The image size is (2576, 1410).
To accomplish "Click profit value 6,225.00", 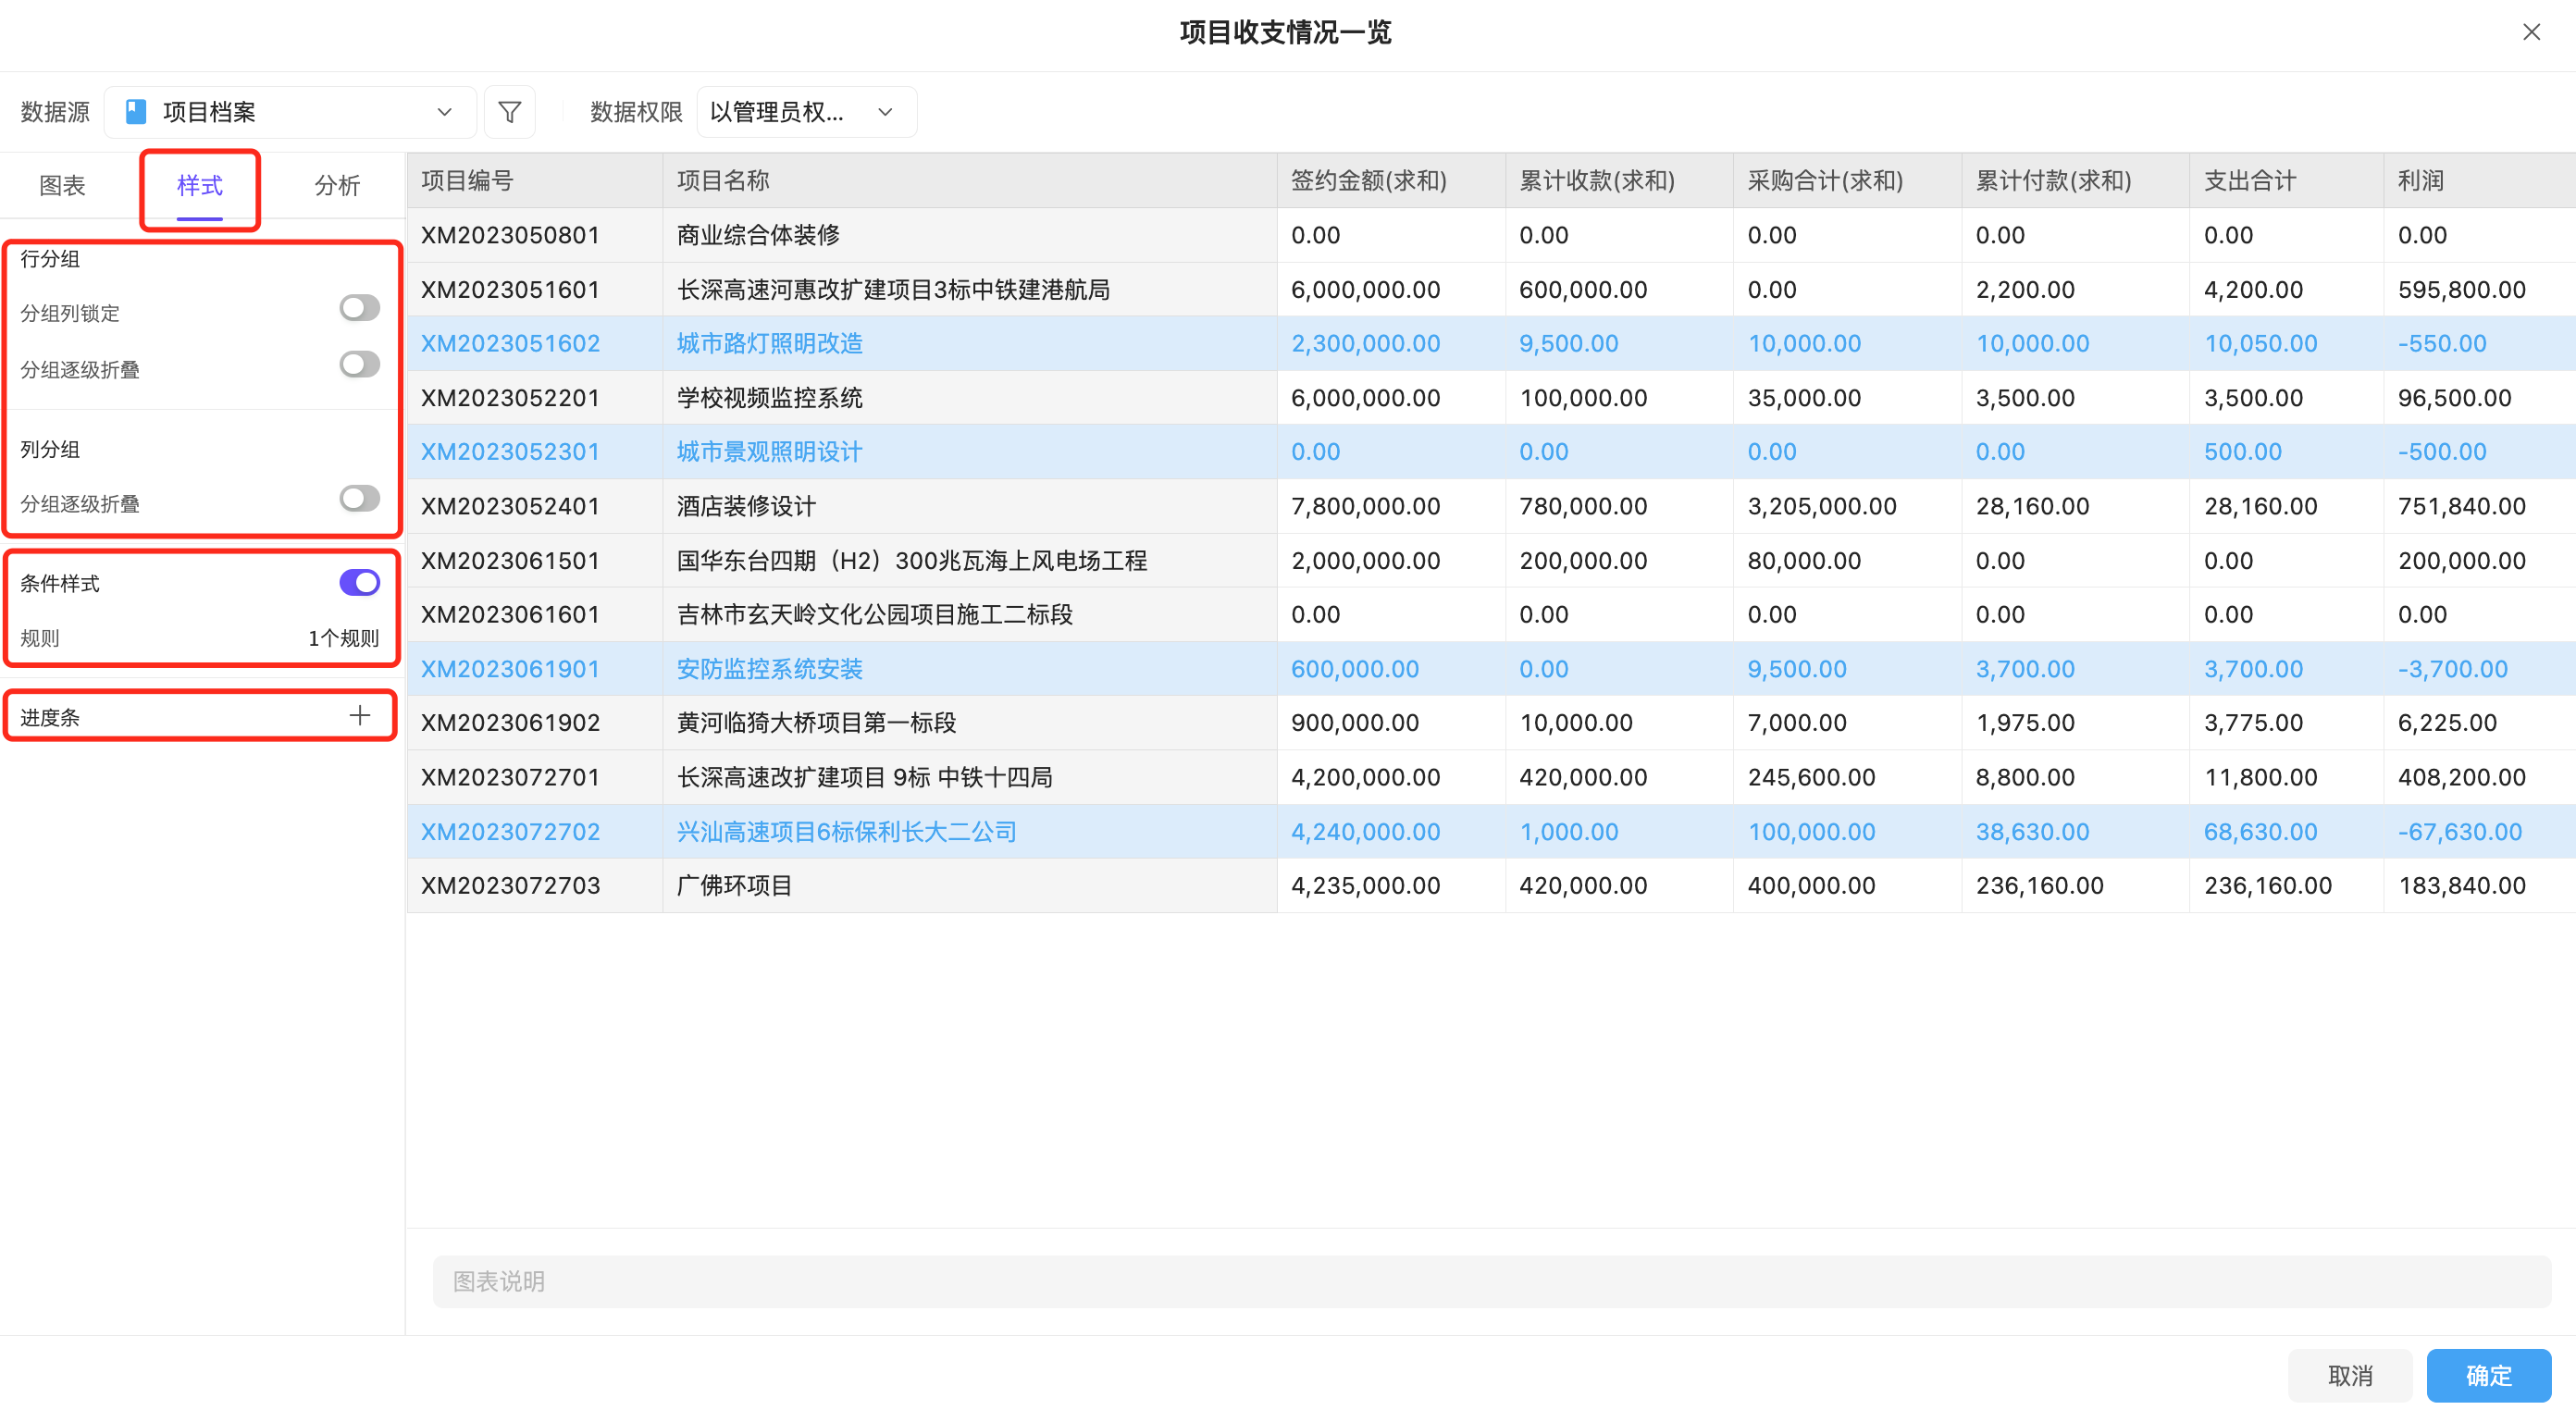I will (2447, 722).
